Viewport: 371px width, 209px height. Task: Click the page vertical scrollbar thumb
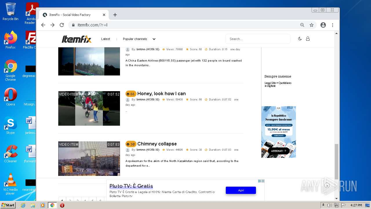click(337, 162)
